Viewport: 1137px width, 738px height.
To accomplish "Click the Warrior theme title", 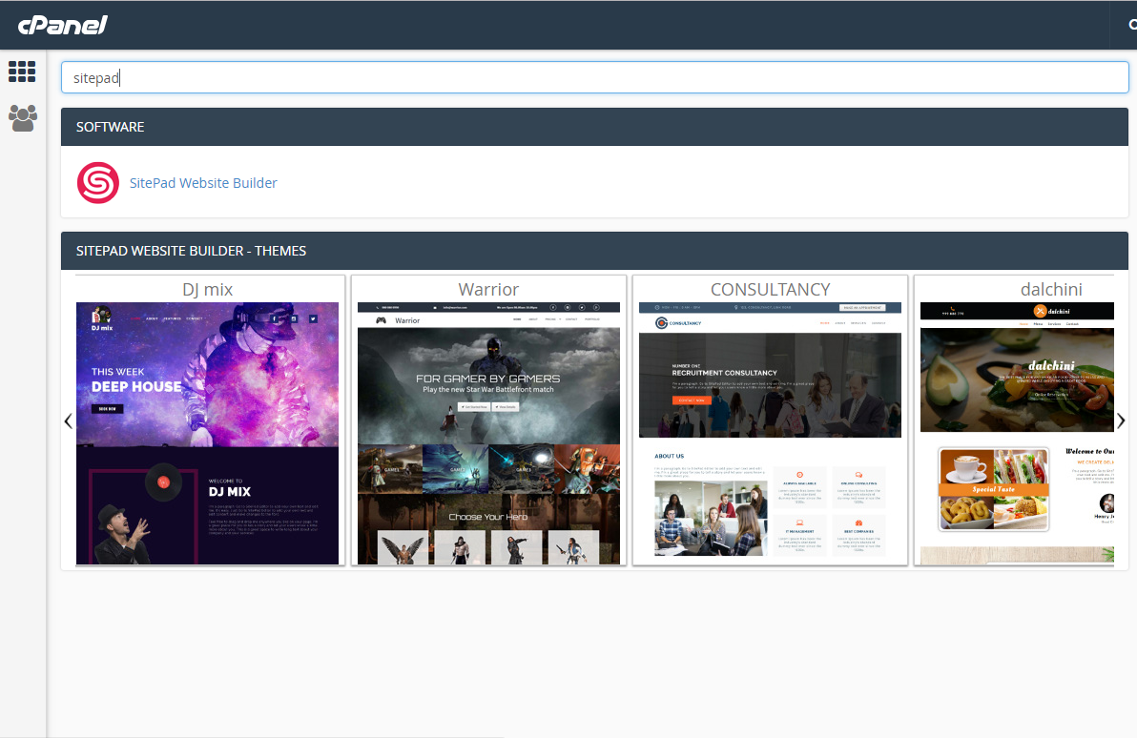I will pos(488,289).
